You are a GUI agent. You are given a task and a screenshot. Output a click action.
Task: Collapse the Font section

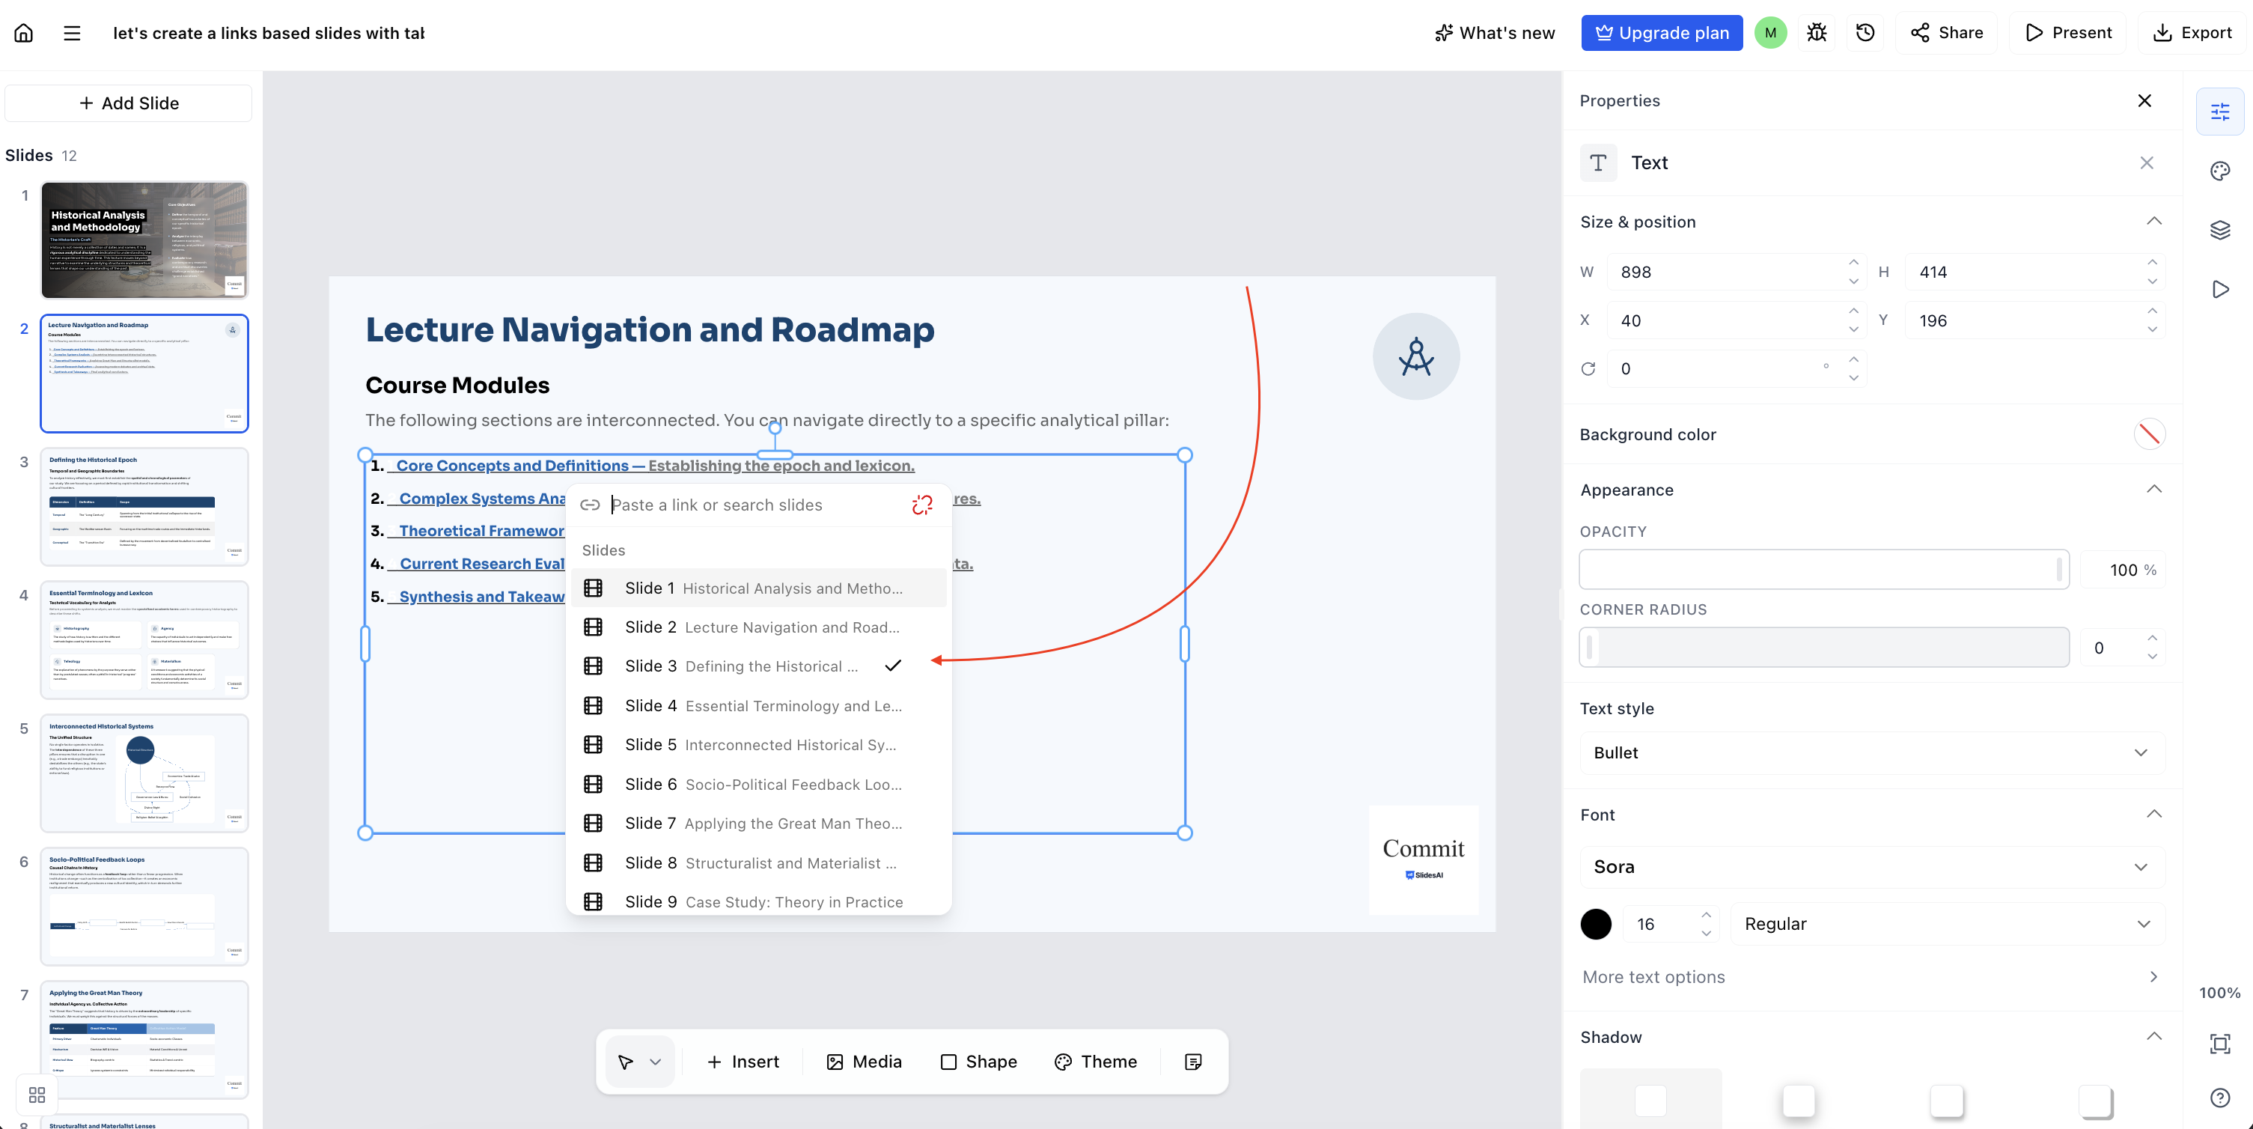[2154, 814]
